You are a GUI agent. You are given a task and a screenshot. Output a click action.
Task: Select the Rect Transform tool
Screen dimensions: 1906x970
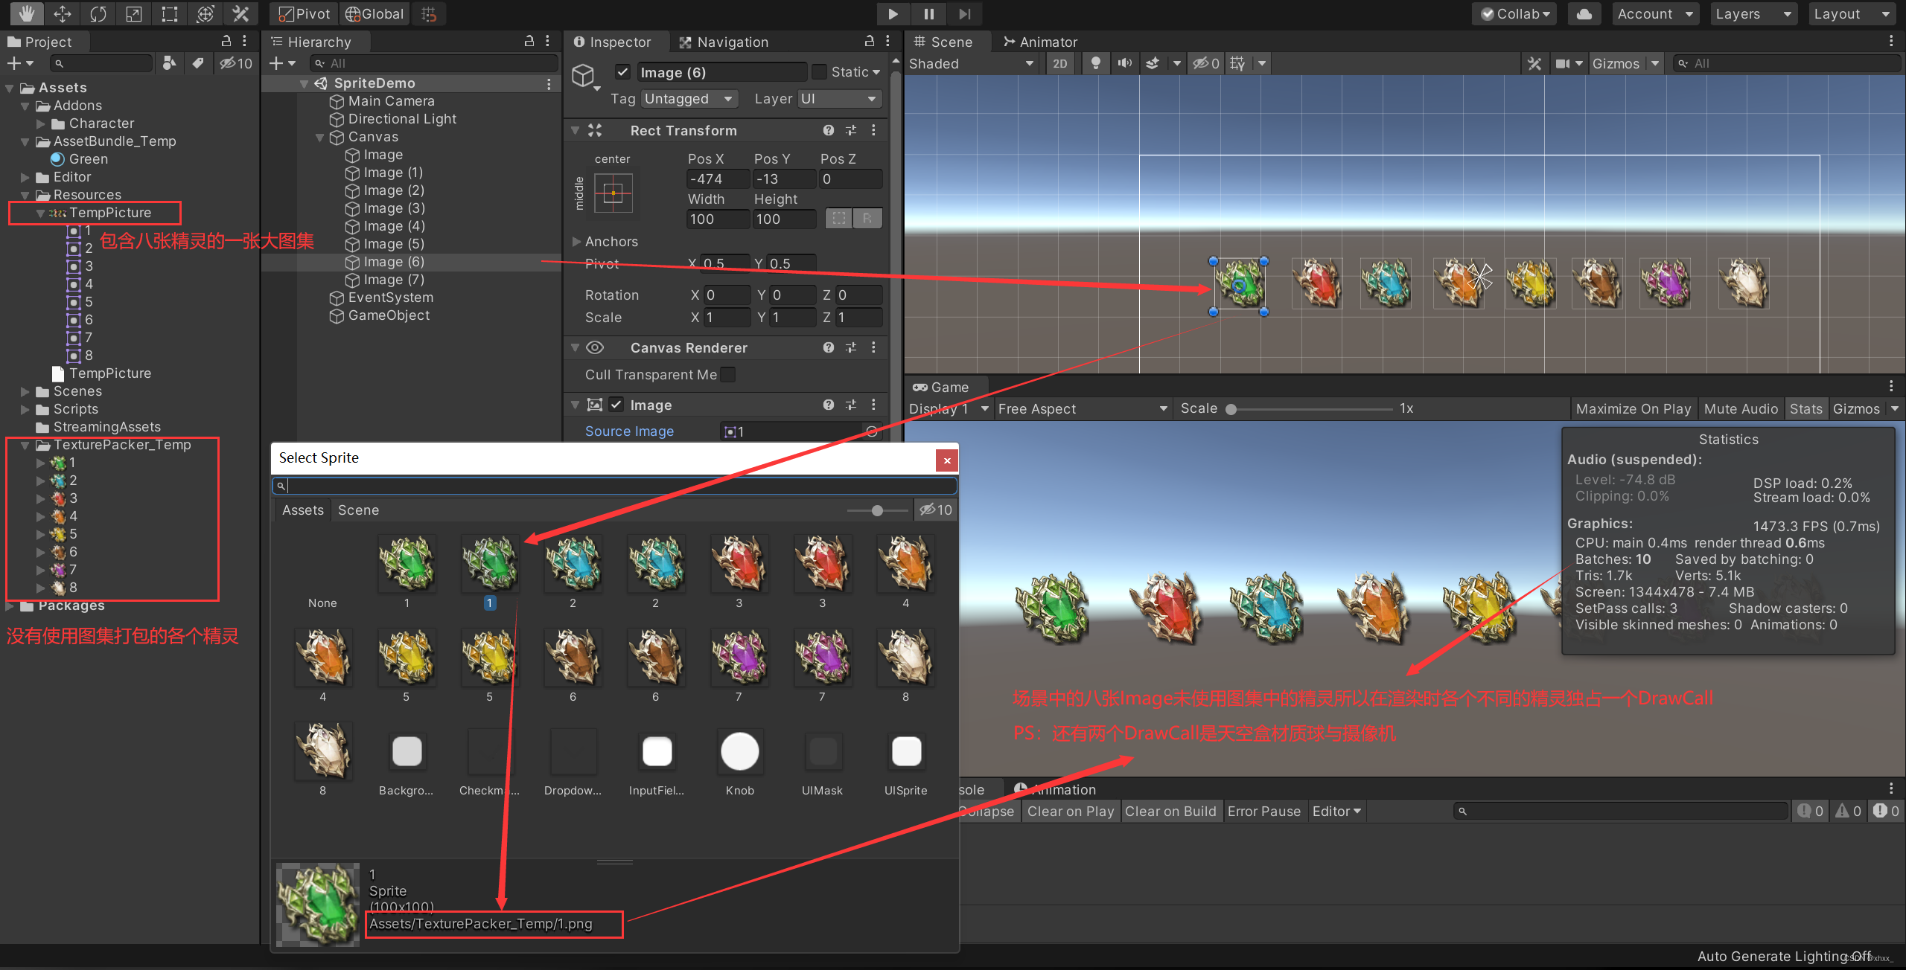[169, 13]
